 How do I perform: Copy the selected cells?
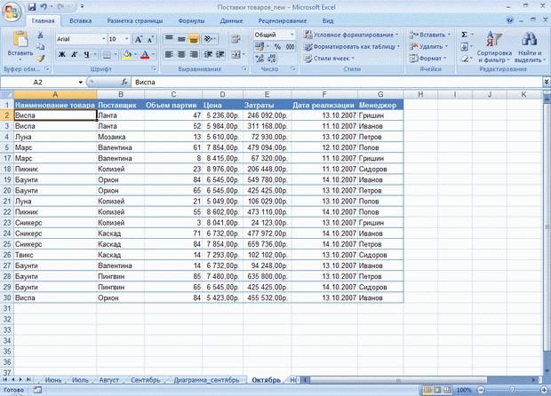(41, 46)
